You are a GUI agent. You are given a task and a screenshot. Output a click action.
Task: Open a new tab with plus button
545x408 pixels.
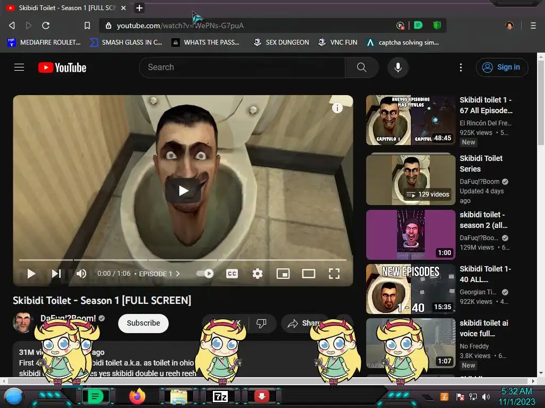click(x=139, y=8)
